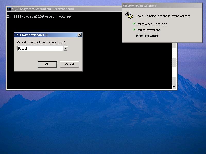Viewport: 206px width, 154px height.
Task: Click 'Starting networking' text
Action: click(148, 30)
